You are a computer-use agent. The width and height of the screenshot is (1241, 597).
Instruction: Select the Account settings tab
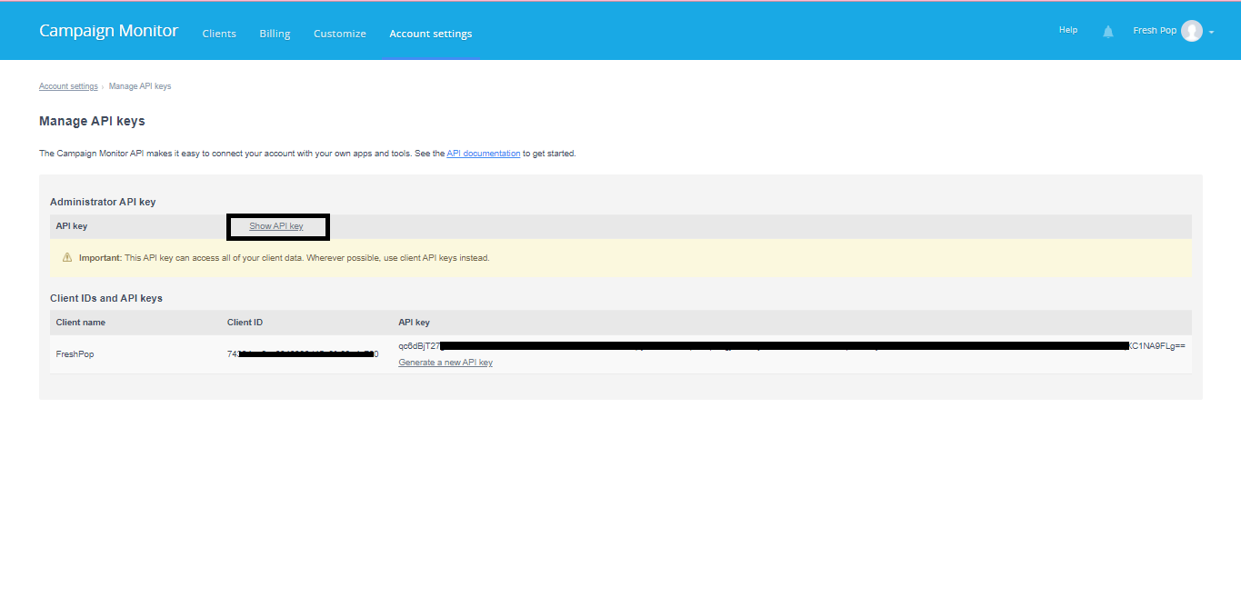[431, 34]
